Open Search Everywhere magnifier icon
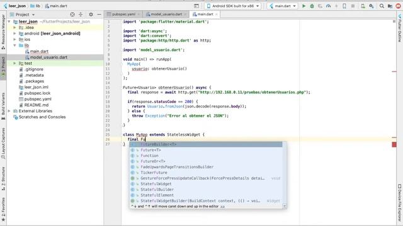The image size is (403, 226). click(382, 6)
